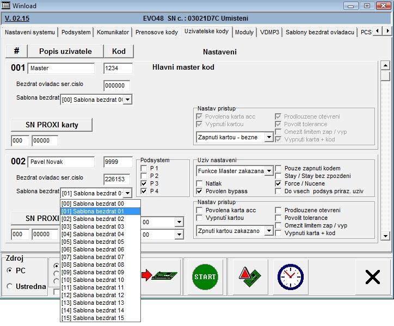Click the clock icon button

[290, 277]
